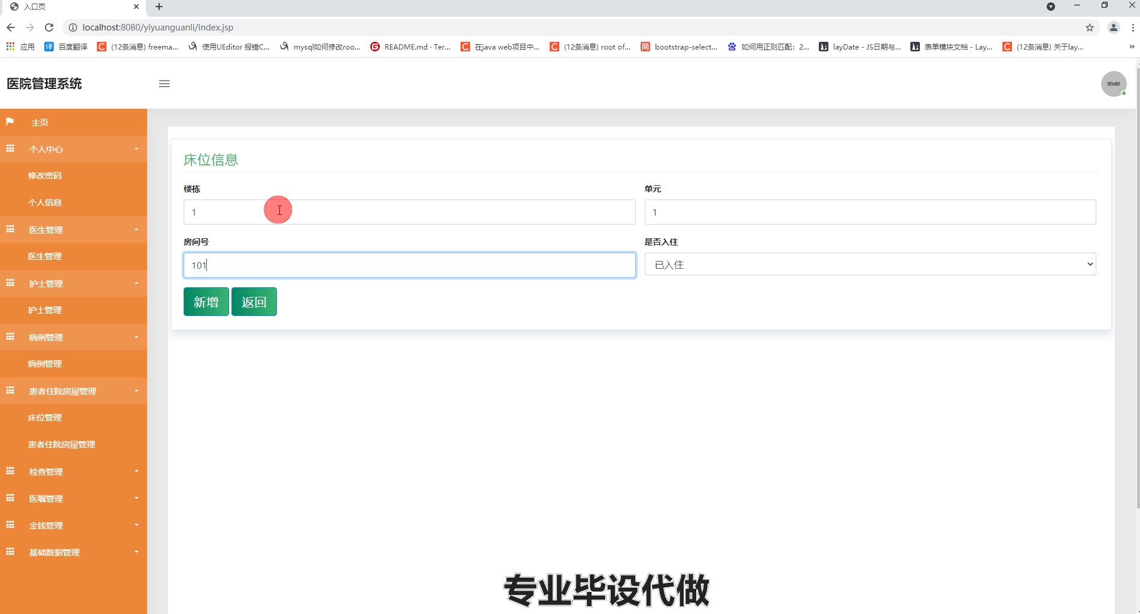Focus the 房间号 input field
This screenshot has width=1140, height=614.
tap(409, 265)
